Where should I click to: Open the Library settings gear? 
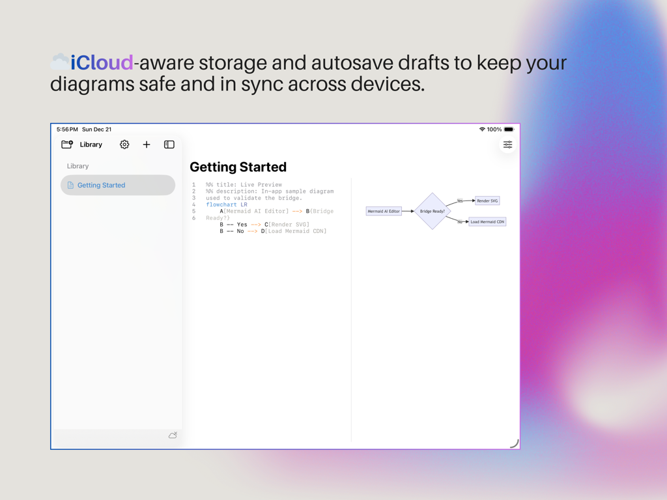[124, 145]
